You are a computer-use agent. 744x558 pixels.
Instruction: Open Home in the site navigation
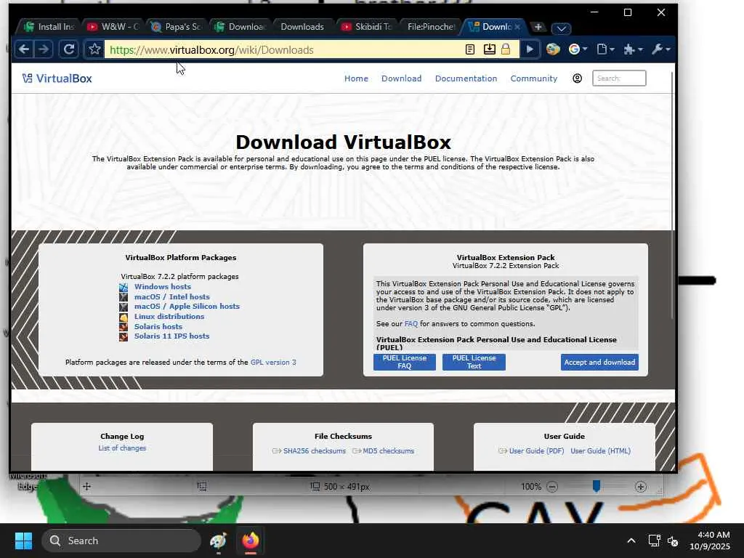[x=356, y=78]
